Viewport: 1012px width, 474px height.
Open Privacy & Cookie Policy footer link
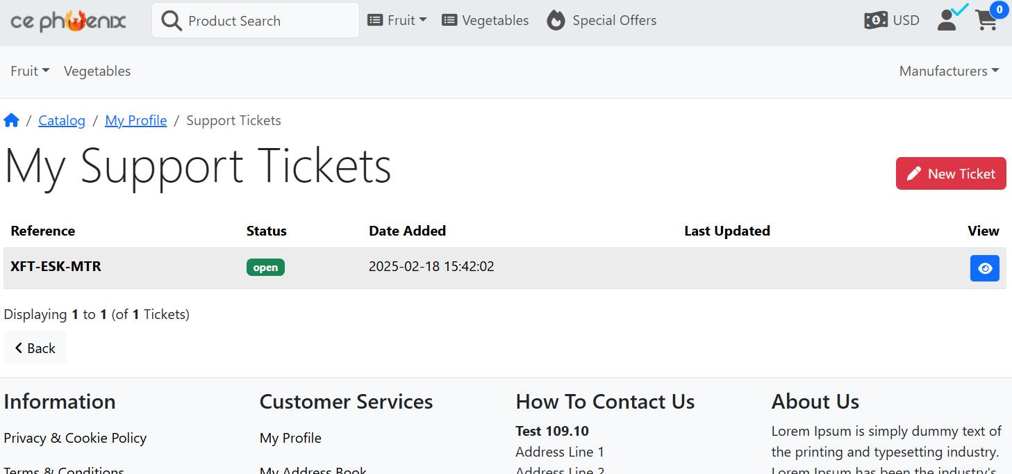(x=75, y=438)
